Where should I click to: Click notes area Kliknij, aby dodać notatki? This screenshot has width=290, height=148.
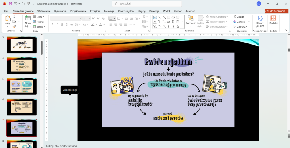pyautogui.click(x=61, y=146)
